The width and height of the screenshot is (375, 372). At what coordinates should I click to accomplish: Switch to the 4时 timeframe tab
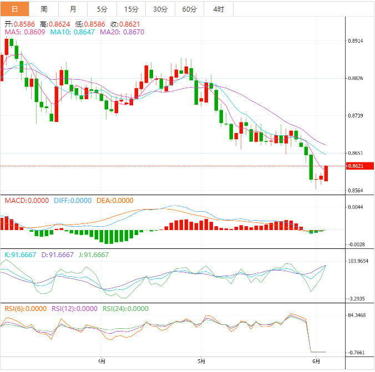pyautogui.click(x=219, y=9)
